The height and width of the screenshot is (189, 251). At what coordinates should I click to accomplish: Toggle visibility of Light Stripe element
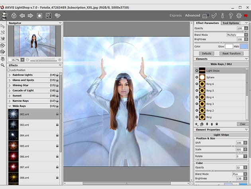[x=197, y=71]
